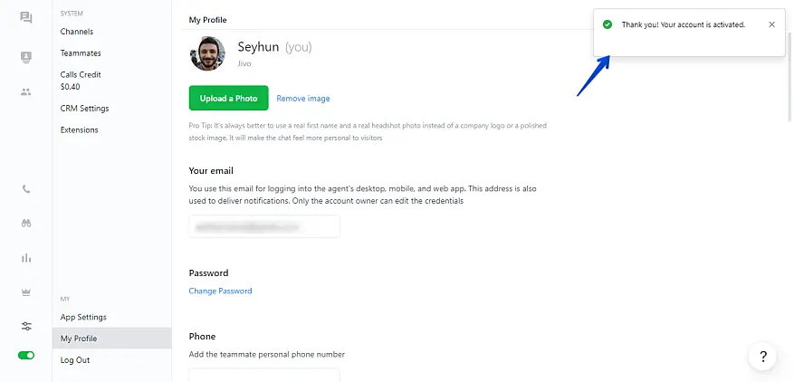The width and height of the screenshot is (794, 382).
Task: Open the chat conversations icon
Action: (x=25, y=17)
